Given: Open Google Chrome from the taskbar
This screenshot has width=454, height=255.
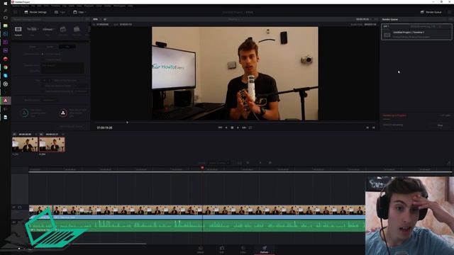Looking at the screenshot, I should coord(5,67).
